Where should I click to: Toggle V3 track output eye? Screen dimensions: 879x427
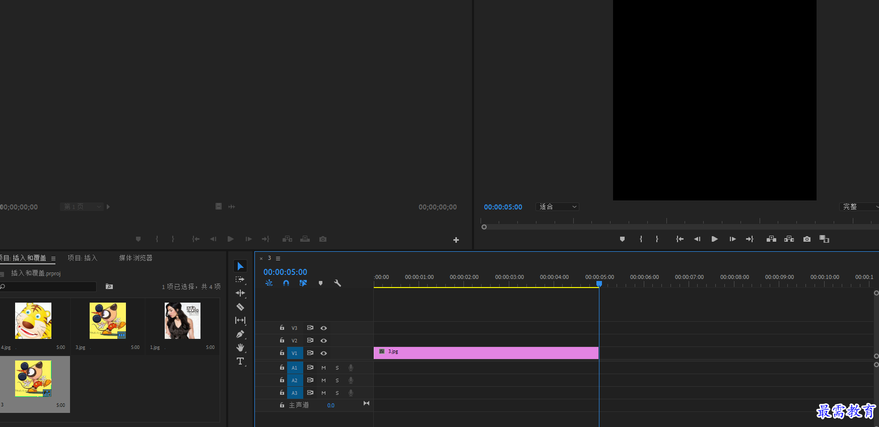(x=324, y=328)
